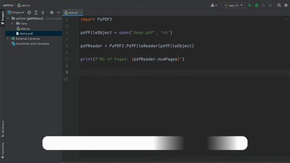This screenshot has width=290, height=163.
Task: Click the inspection checkmark indicator
Action: (x=286, y=19)
